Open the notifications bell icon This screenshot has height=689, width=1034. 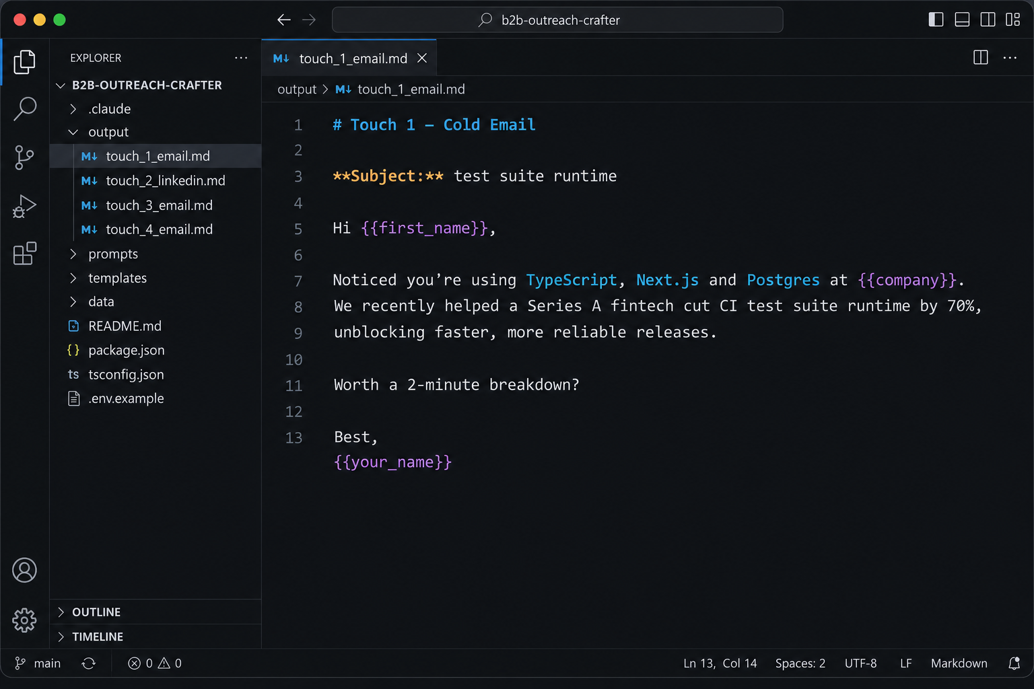[x=1014, y=663]
